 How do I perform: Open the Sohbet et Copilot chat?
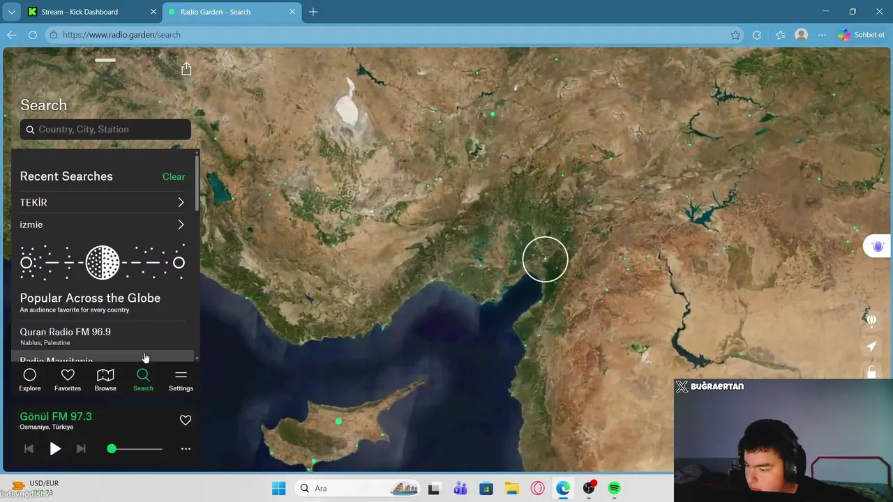[x=862, y=35]
